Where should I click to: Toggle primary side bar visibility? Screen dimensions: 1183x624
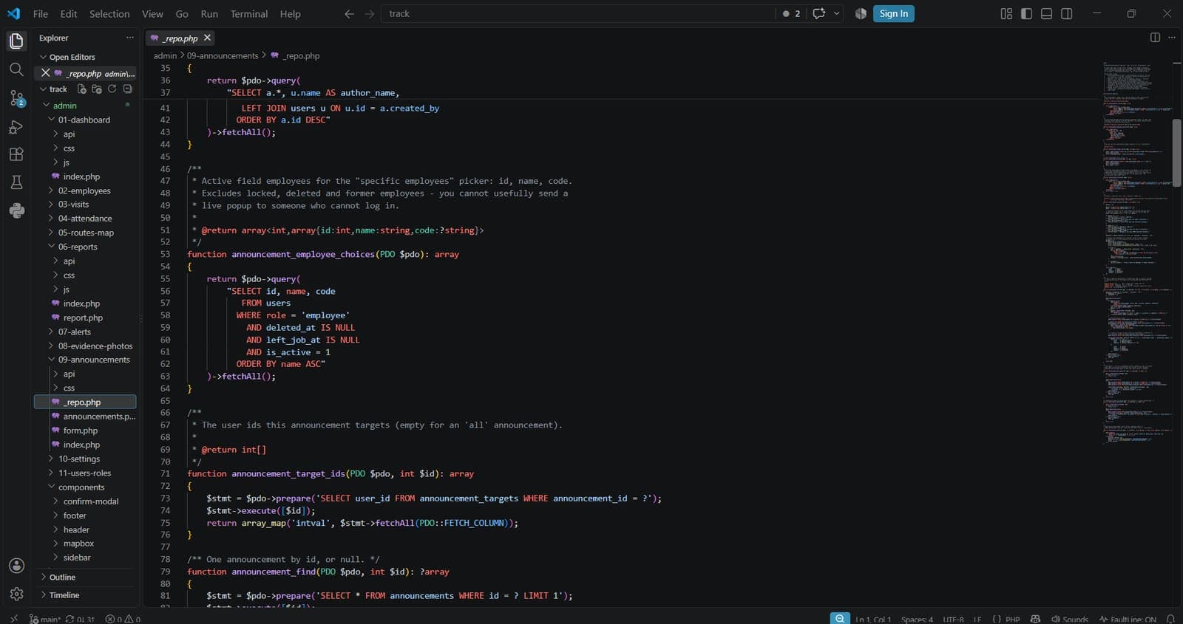pos(1026,14)
